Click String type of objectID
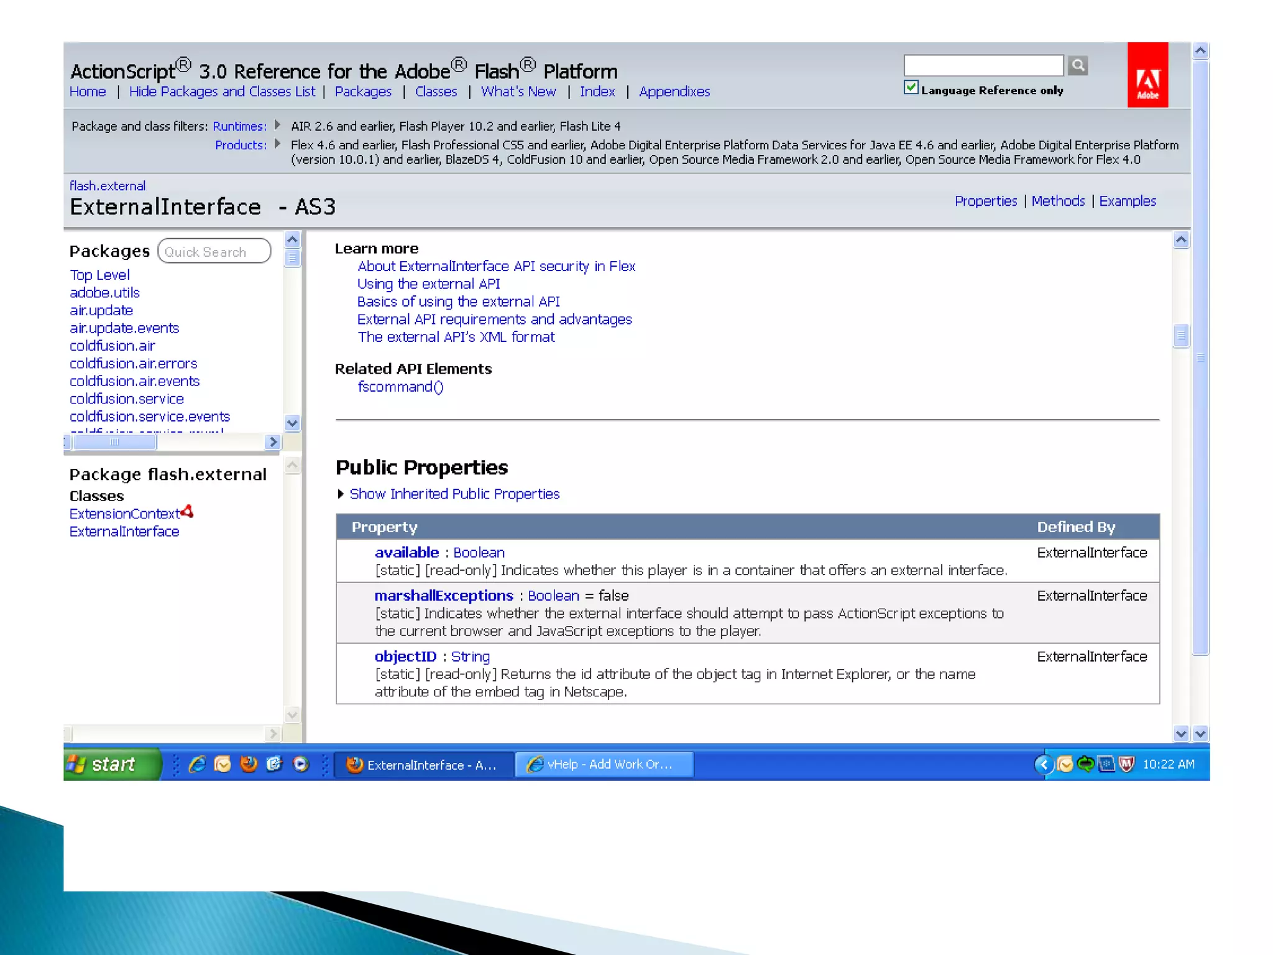Screen dimensions: 1273x955 point(471,657)
